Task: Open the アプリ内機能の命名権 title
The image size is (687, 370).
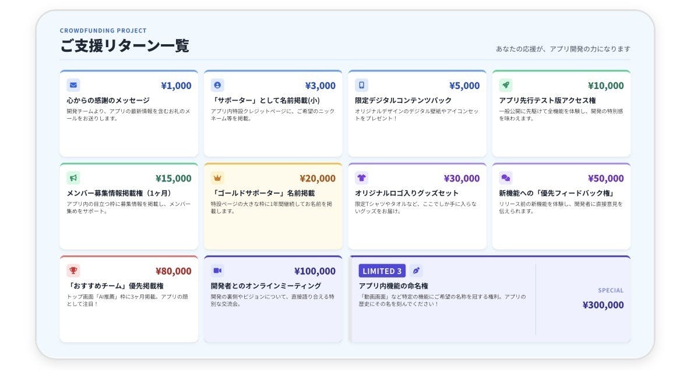Action: (393, 286)
